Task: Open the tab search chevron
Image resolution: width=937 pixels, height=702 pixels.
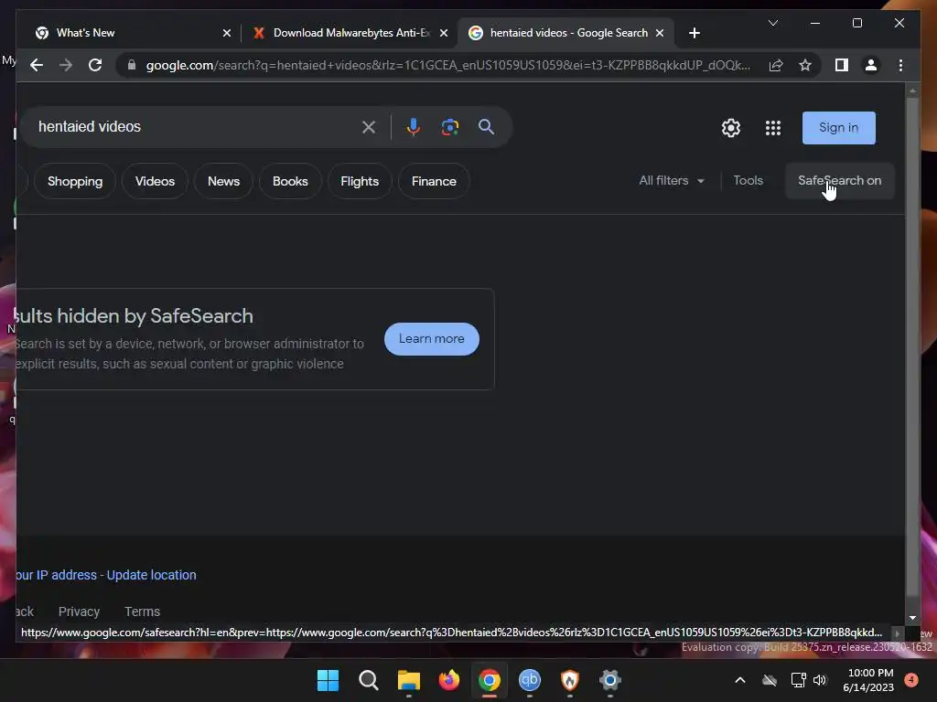Action: click(772, 23)
